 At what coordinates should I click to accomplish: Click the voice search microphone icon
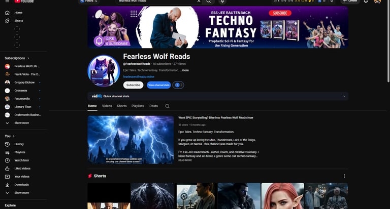[222, 1]
